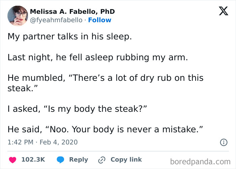Click the 1:42 PM timestamp

coord(20,142)
